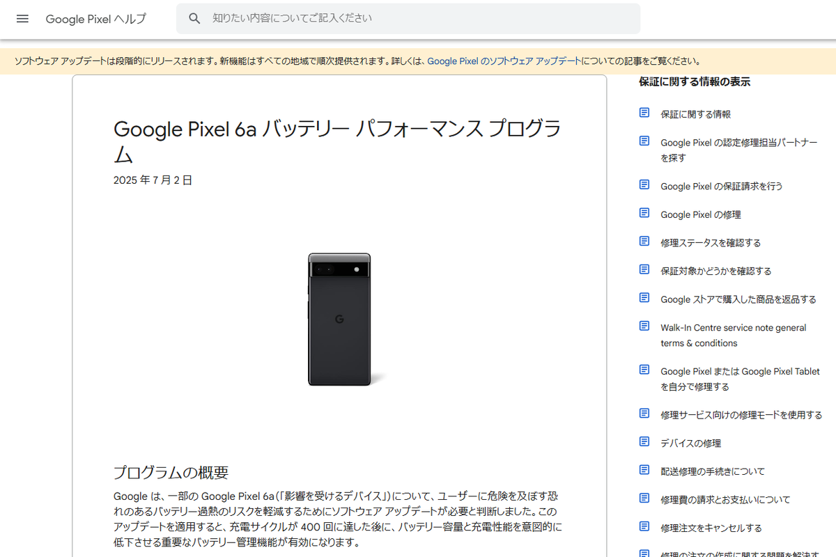Open 修理費の請求とお支払いについて article
The width and height of the screenshot is (836, 557).
[725, 500]
